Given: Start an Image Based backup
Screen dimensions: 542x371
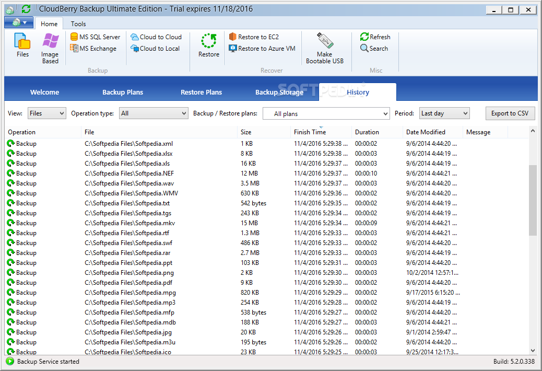Looking at the screenshot, I should (x=50, y=48).
